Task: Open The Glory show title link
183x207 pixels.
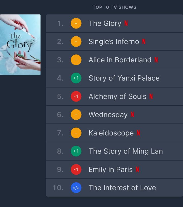Action: tap(105, 23)
